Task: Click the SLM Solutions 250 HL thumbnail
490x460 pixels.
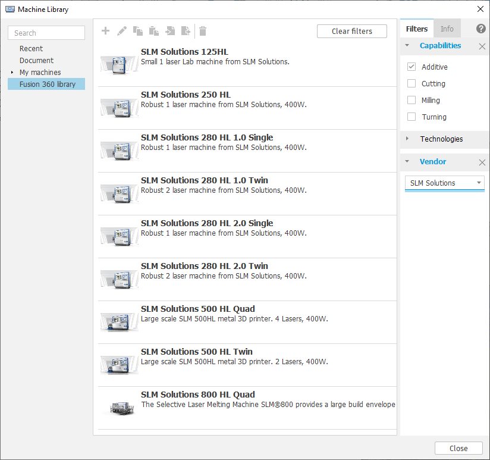Action: pos(120,108)
